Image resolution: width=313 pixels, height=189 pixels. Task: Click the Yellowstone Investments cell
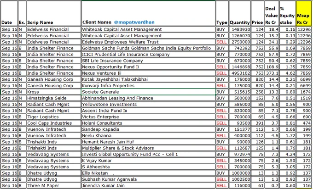[x=148, y=105]
